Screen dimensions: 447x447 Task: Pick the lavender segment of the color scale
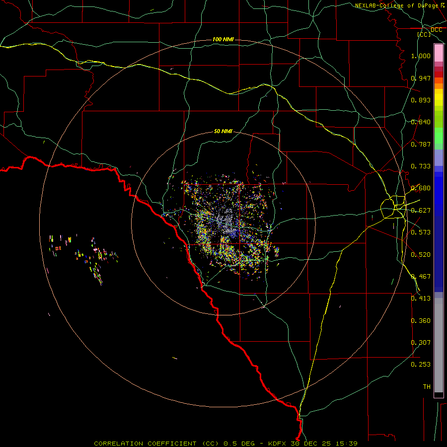439,157
